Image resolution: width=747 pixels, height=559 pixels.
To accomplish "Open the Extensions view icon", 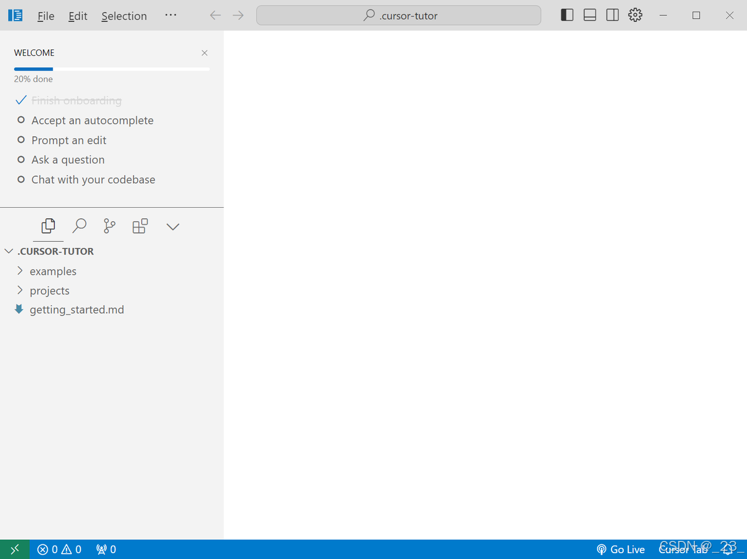I will pyautogui.click(x=140, y=226).
